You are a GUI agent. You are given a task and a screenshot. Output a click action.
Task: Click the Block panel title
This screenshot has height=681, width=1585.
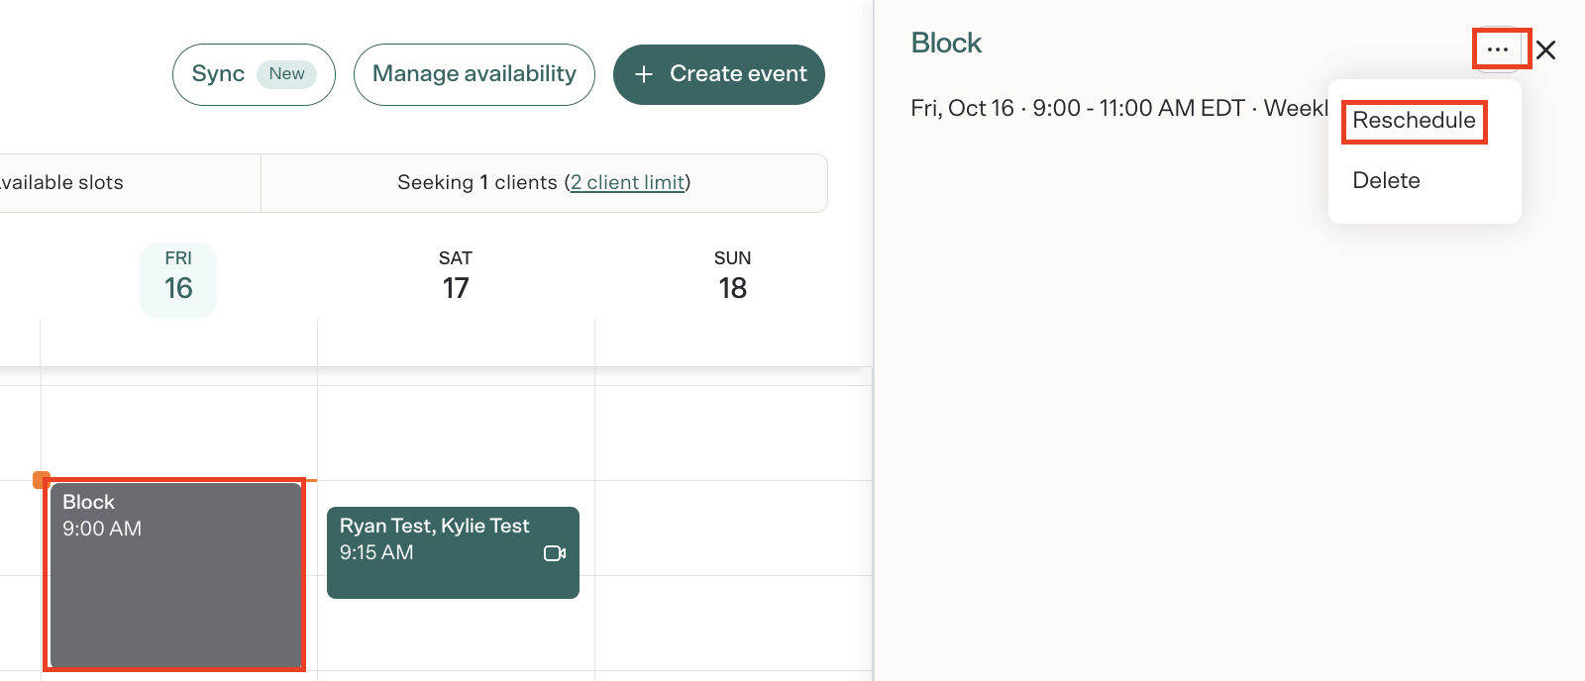(x=946, y=44)
